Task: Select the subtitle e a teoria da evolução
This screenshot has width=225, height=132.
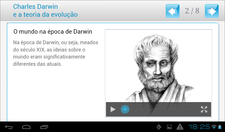Action: tap(45, 15)
